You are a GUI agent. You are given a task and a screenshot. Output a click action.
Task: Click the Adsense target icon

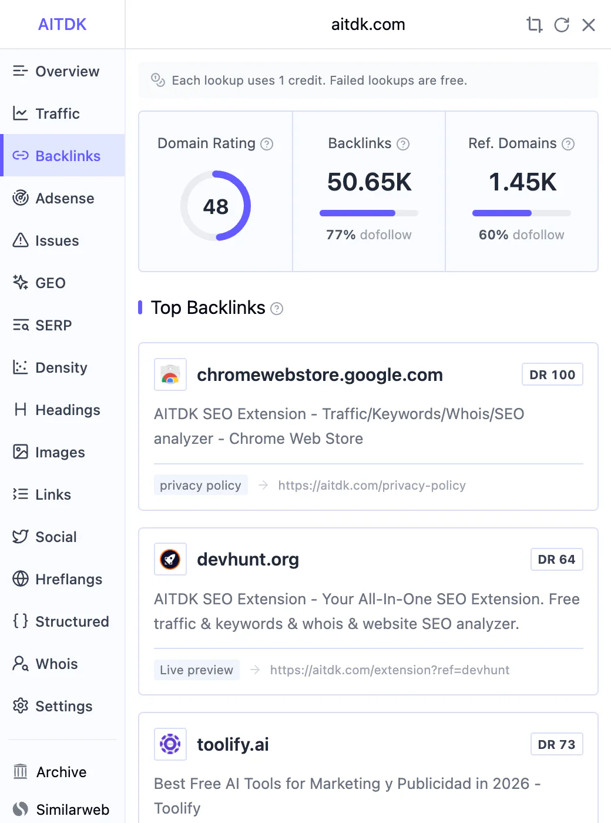click(x=21, y=198)
